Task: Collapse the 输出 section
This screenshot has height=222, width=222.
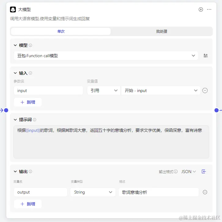Action: click(x=15, y=172)
